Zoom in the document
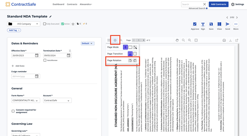The height and width of the screenshot is (136, 247). pos(190,40)
